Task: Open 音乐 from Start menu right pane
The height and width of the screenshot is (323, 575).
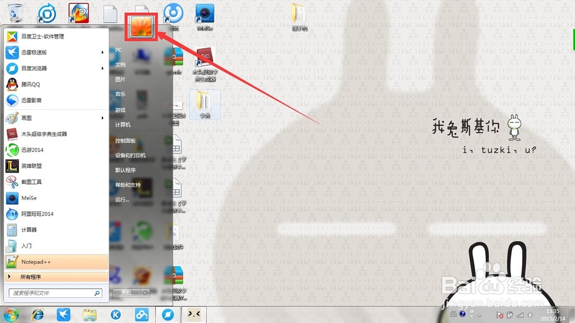Action: (x=120, y=94)
